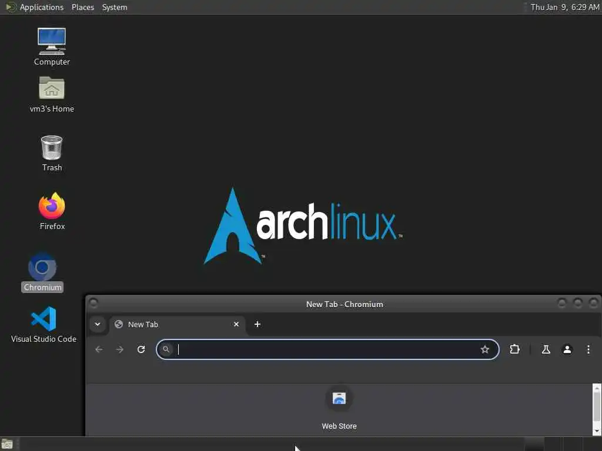
Task: Open a new tab with plus button
Action: pos(257,324)
